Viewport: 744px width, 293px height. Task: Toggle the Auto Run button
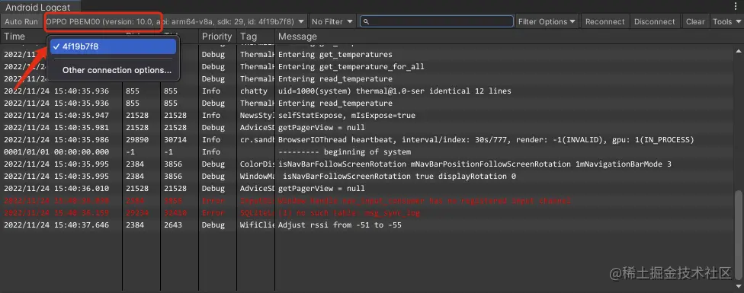click(x=21, y=22)
